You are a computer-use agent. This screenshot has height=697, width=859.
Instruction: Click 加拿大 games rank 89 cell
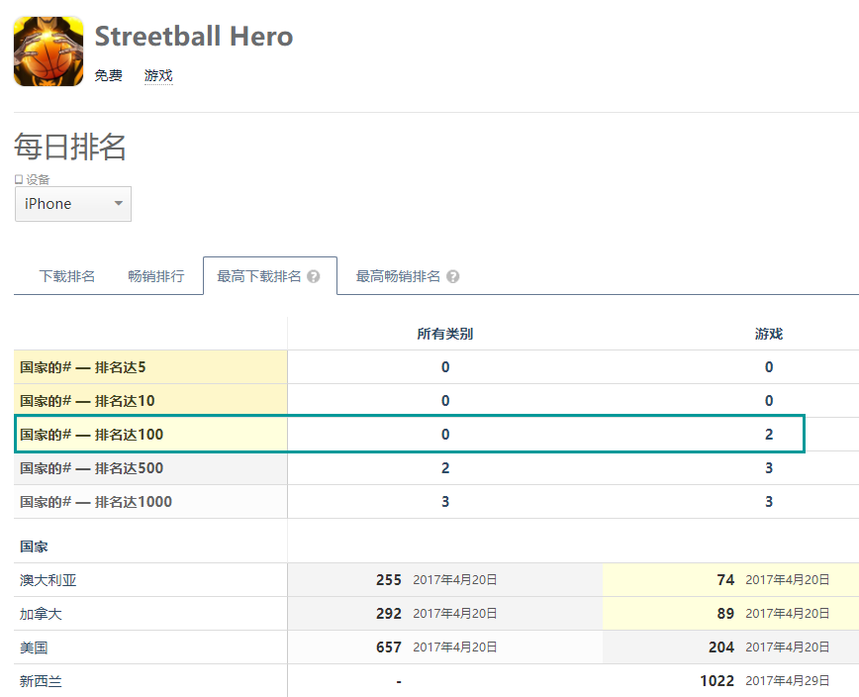click(x=730, y=613)
